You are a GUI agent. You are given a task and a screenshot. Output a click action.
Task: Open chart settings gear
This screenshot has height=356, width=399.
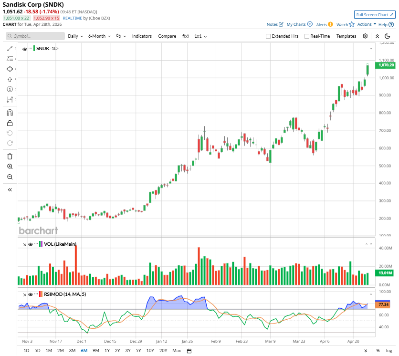click(365, 36)
